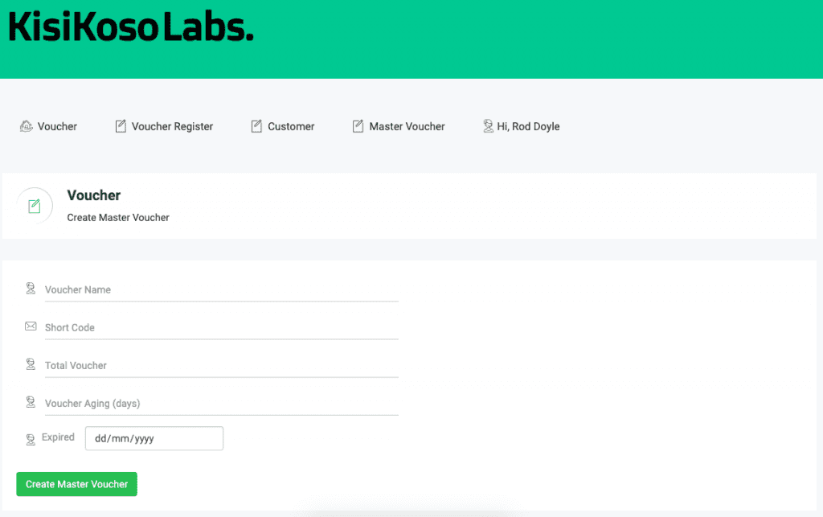Click the user avatar icon in navigation
Screen dimensions: 823x517
(488, 126)
